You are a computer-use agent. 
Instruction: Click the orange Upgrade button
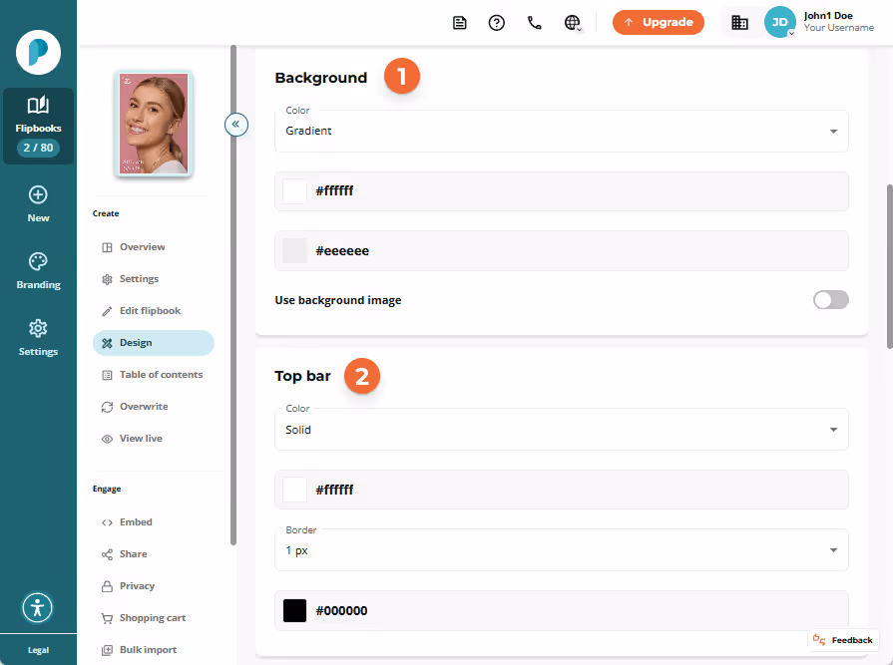click(658, 22)
